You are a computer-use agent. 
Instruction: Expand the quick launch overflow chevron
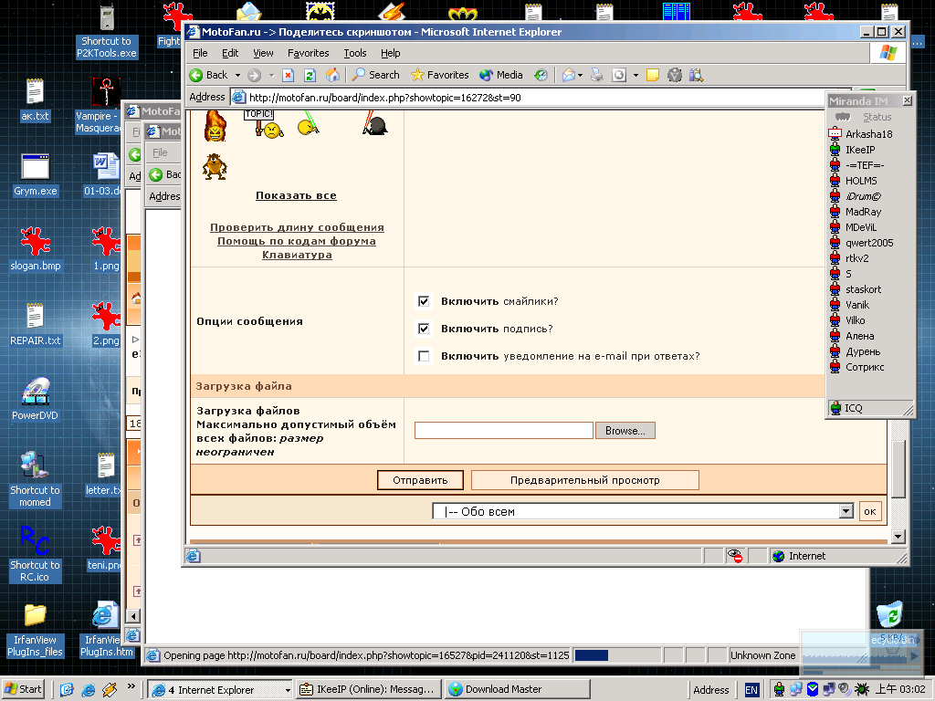point(131,686)
